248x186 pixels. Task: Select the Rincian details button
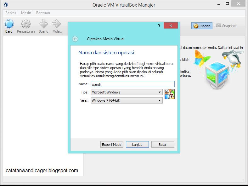coord(202,26)
